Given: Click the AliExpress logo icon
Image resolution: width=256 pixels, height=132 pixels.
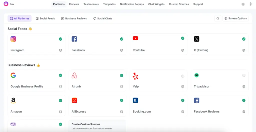Looking at the screenshot, I should [74, 100].
